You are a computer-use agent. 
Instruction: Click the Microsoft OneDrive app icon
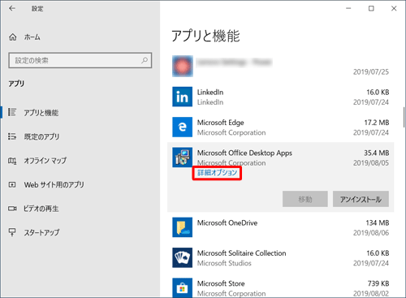(x=182, y=227)
